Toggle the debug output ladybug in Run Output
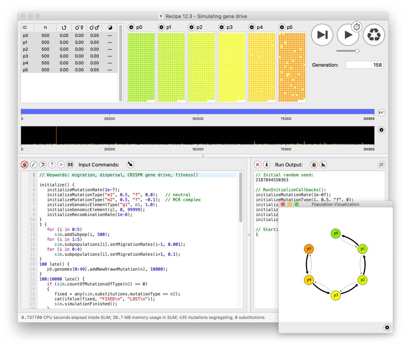This screenshot has width=406, height=347. pyautogui.click(x=313, y=165)
